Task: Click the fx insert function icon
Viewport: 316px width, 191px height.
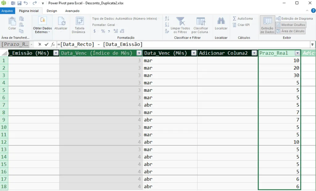Action: coord(53,44)
